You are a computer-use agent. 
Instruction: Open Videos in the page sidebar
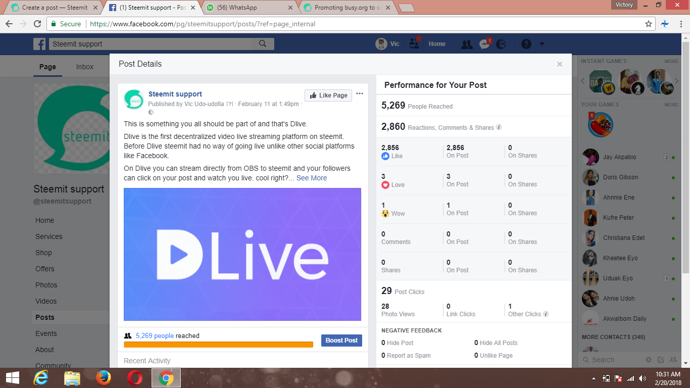(x=46, y=301)
